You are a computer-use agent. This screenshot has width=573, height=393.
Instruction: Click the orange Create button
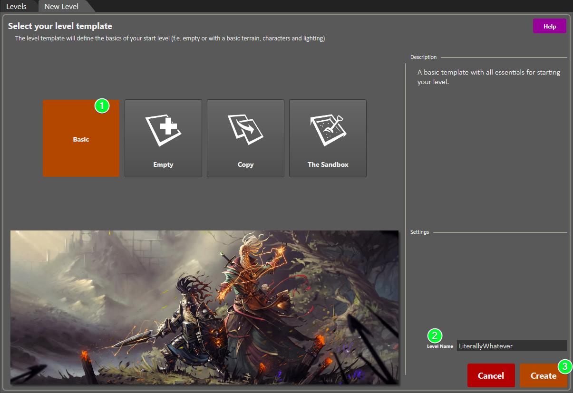click(x=544, y=375)
